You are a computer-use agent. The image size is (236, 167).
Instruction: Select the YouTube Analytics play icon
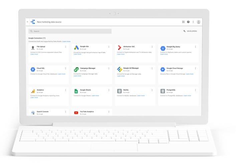click(x=76, y=113)
